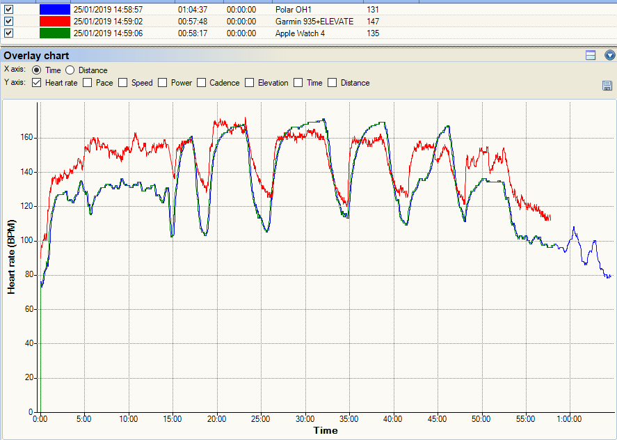Click the red Garmin 935 color swatch
This screenshot has height=440, width=617.
55,22
